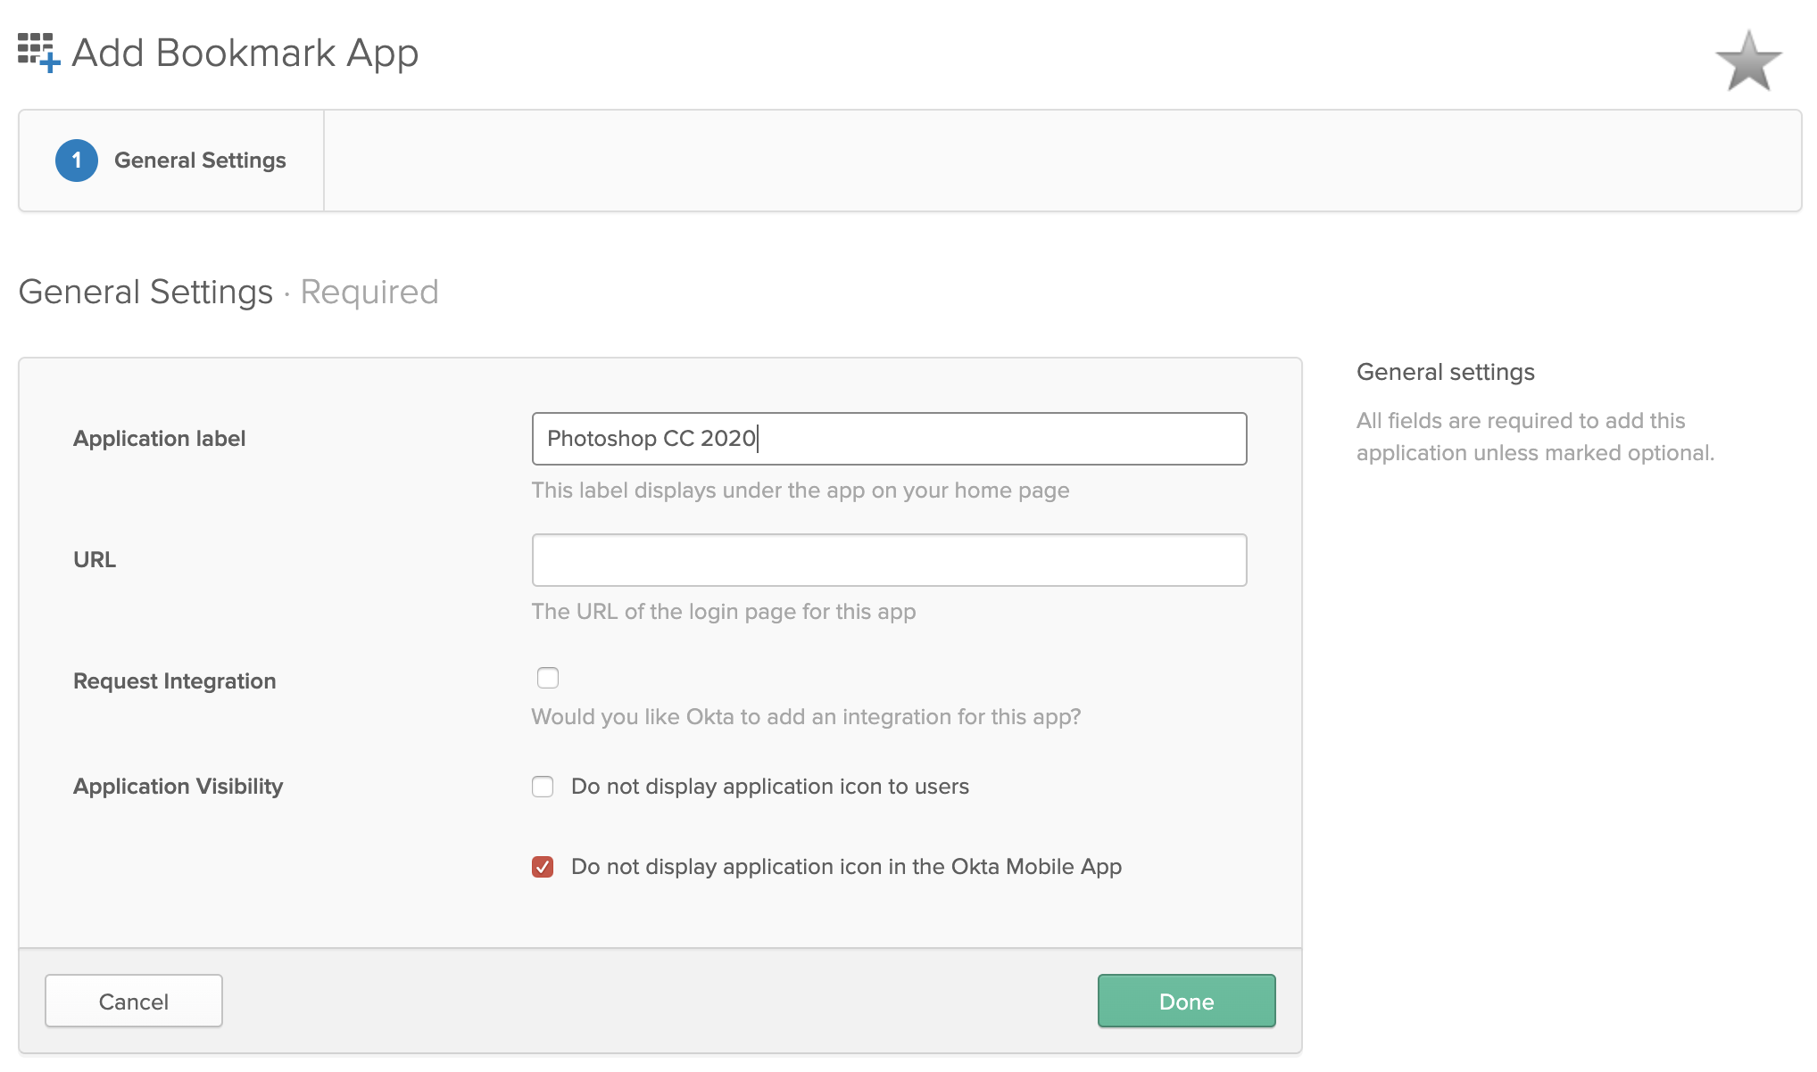Click the General settings sidebar heading

1445,372
